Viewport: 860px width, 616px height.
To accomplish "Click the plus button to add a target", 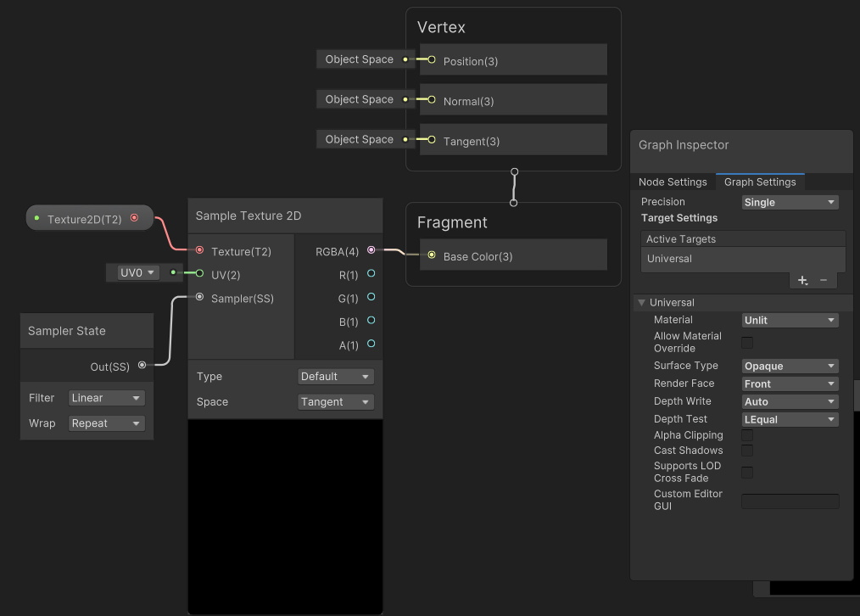I will (x=802, y=280).
